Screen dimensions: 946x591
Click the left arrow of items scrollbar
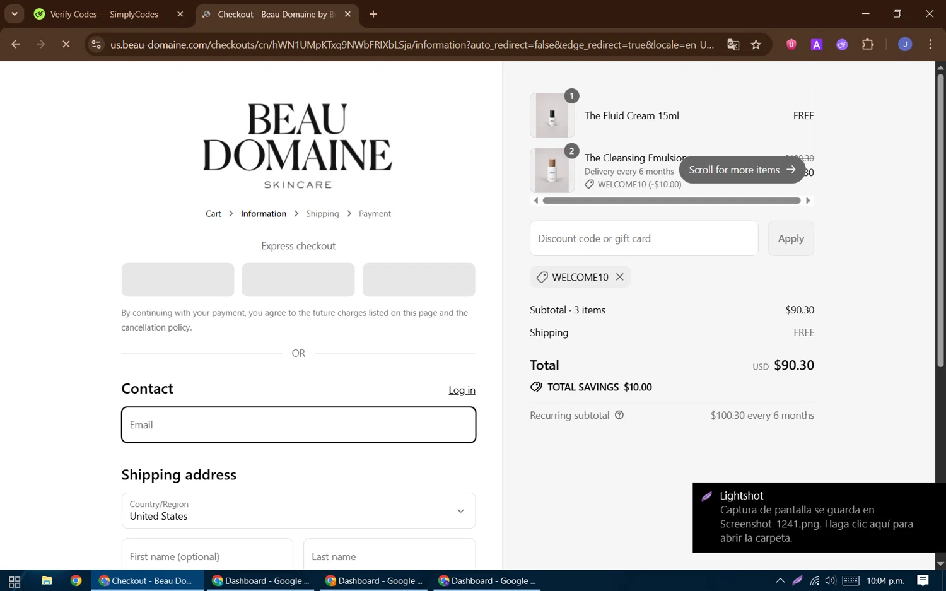[536, 201]
